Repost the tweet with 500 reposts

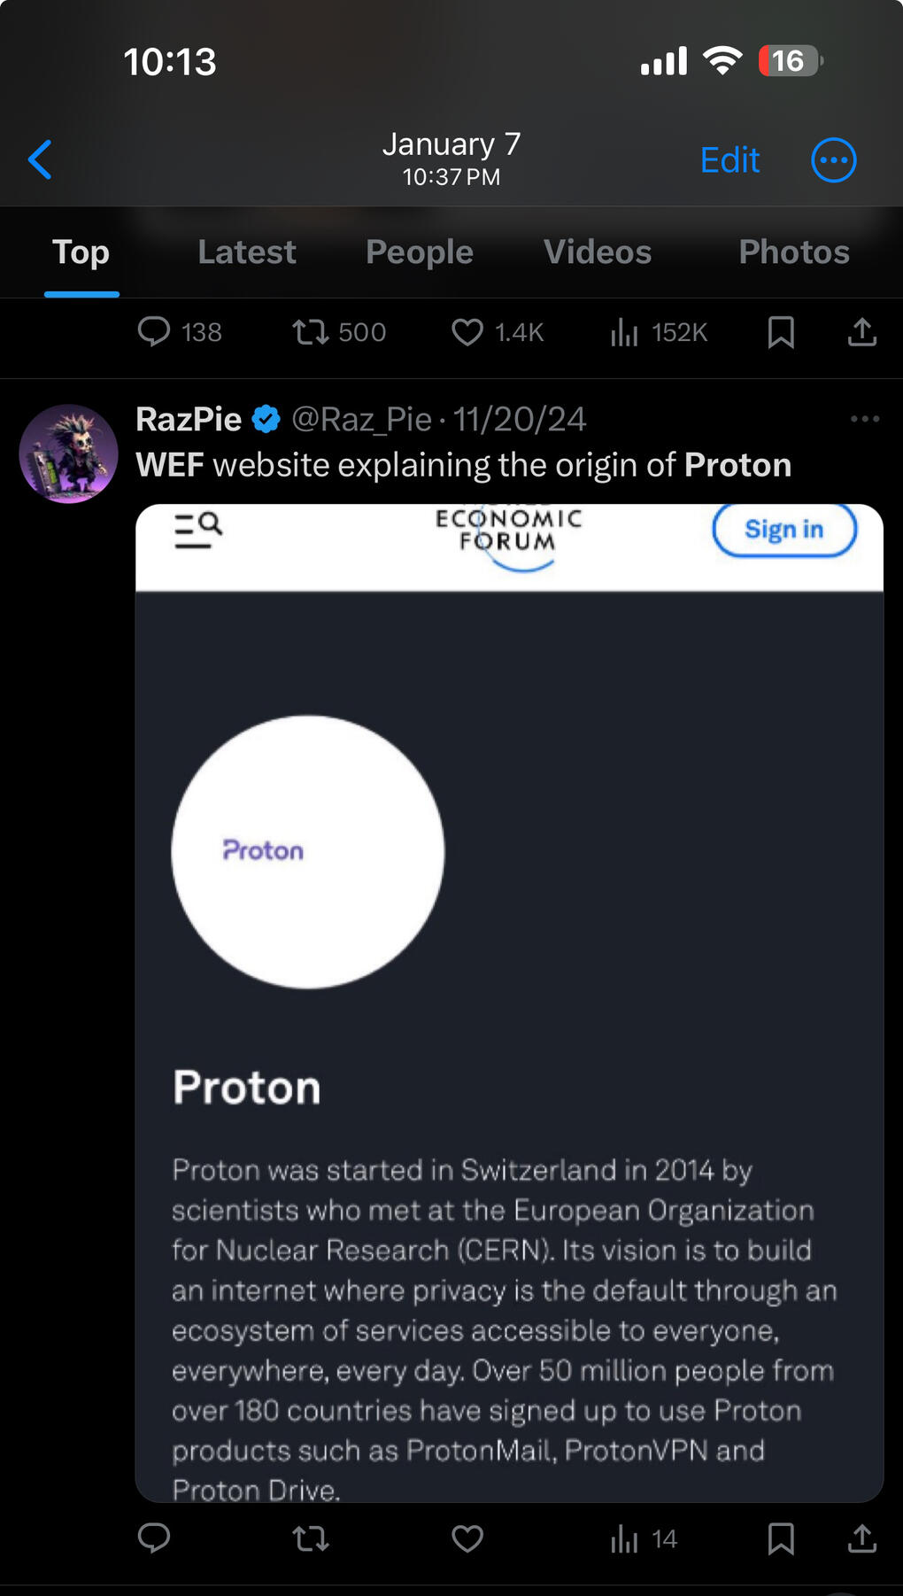tap(311, 332)
